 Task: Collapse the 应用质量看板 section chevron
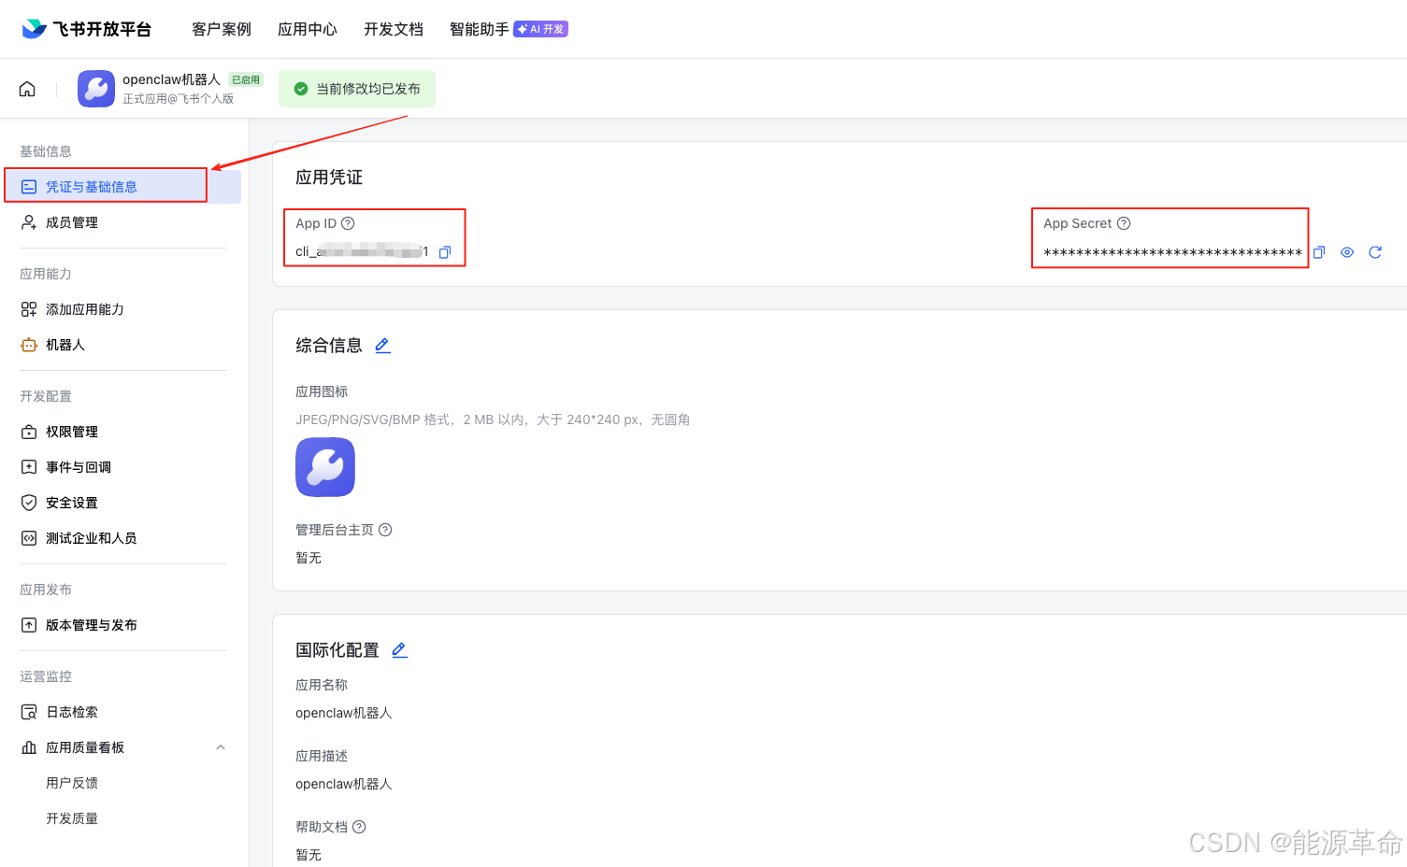point(221,747)
